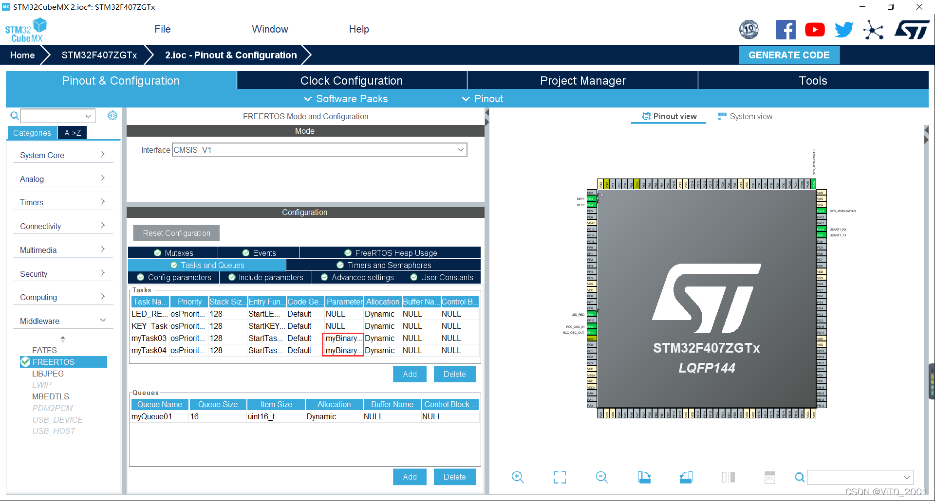Image resolution: width=935 pixels, height=501 pixels.
Task: Select the myQueue01 queue row
Action: [305, 416]
